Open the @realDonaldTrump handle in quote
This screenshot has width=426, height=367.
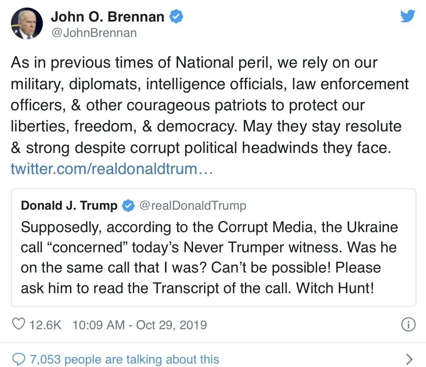[193, 205]
